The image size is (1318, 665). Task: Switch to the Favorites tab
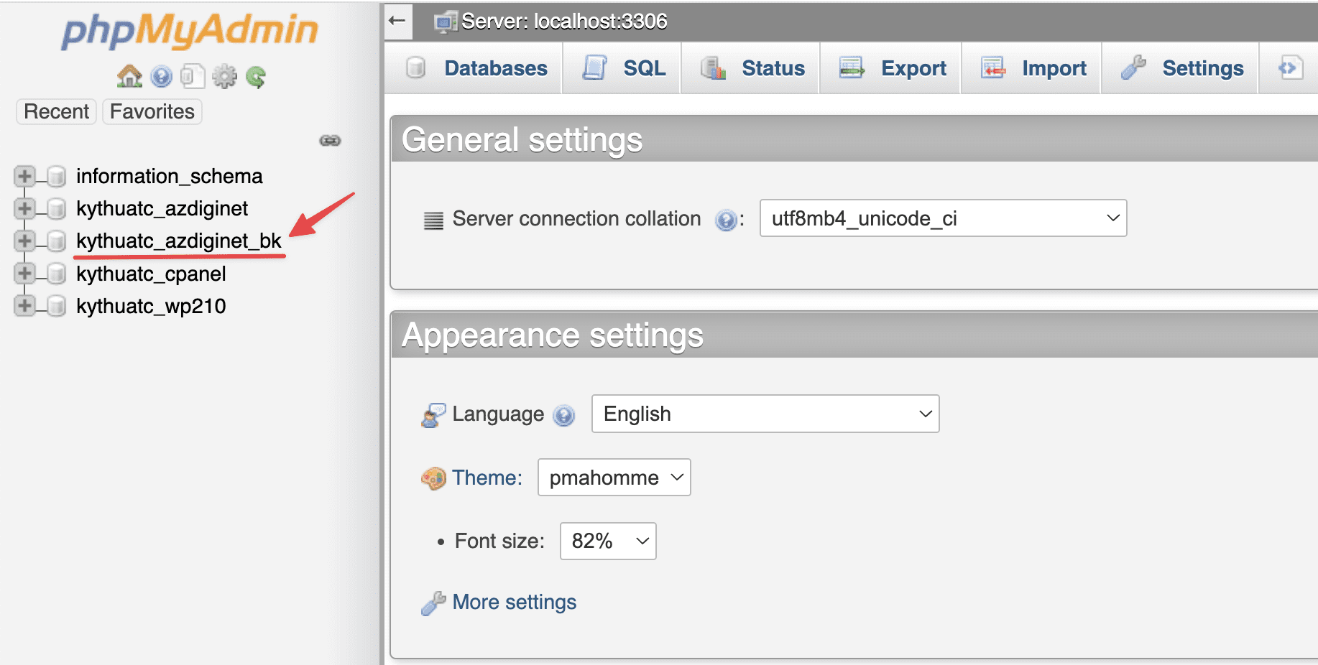(x=152, y=111)
